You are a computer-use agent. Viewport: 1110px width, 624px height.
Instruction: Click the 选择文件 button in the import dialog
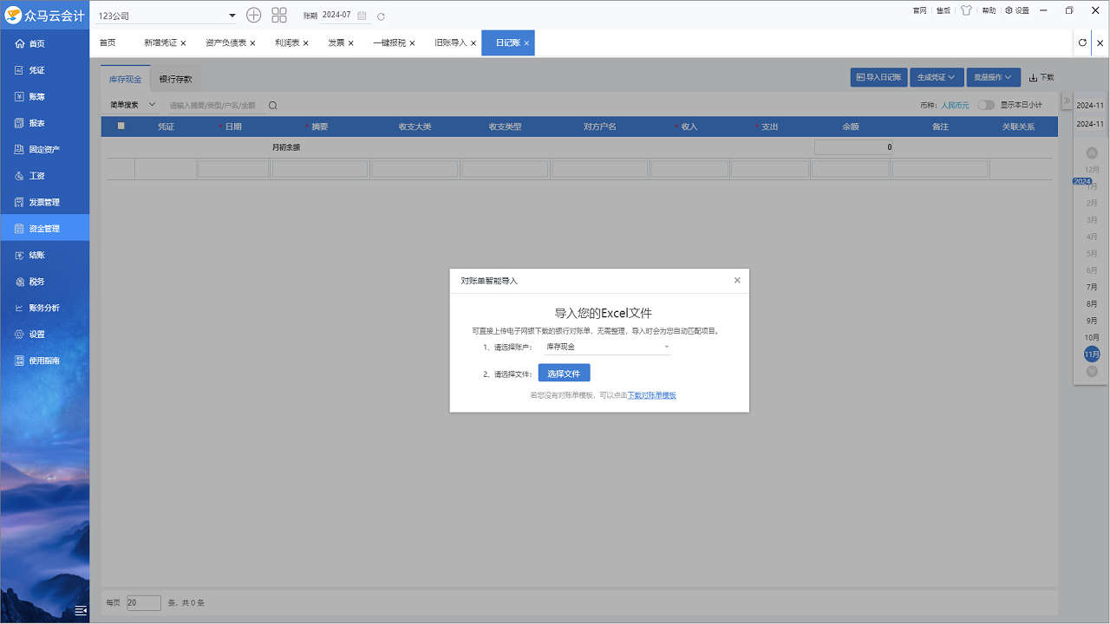point(564,373)
